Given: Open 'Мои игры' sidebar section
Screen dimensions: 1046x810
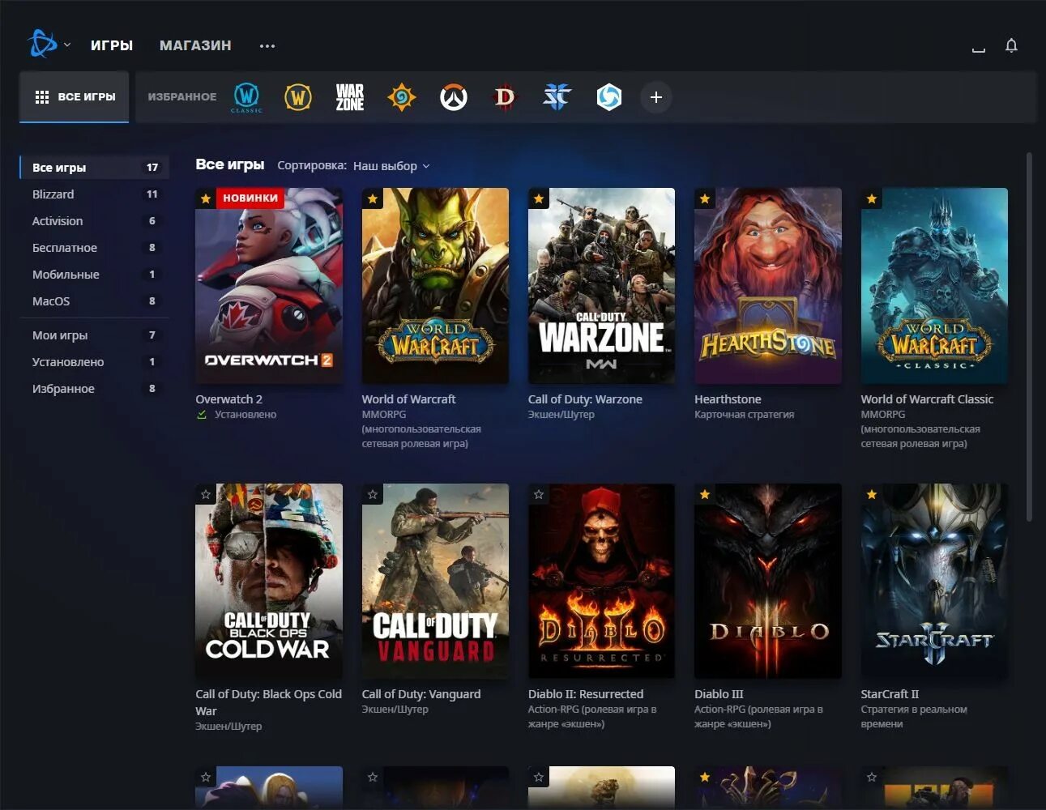Looking at the screenshot, I should (x=94, y=335).
